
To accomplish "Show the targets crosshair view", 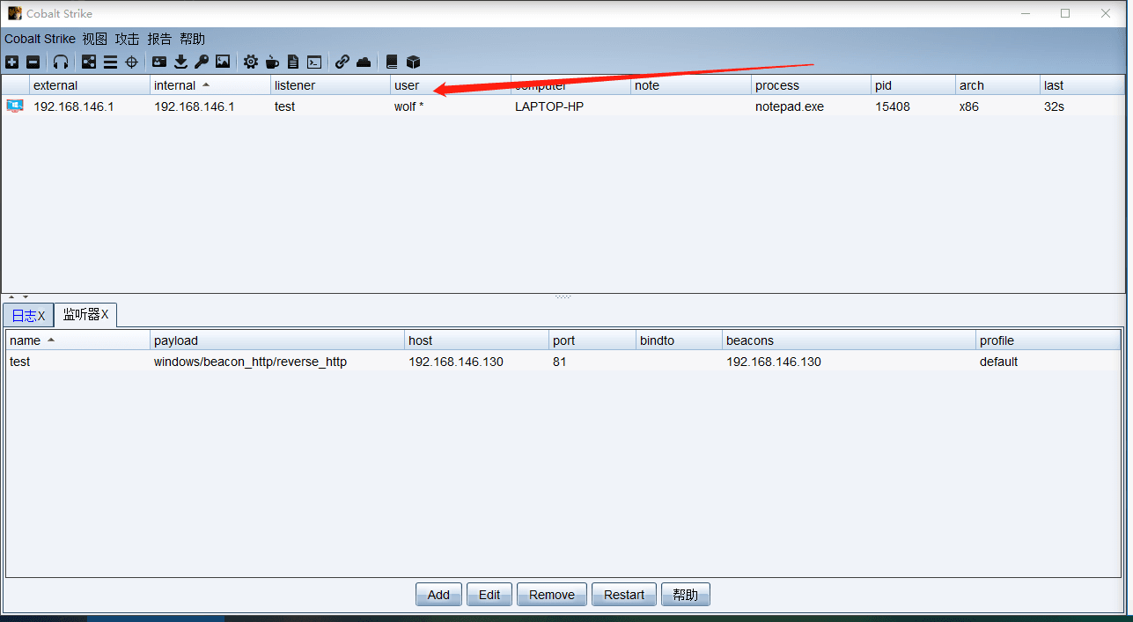I will point(132,62).
